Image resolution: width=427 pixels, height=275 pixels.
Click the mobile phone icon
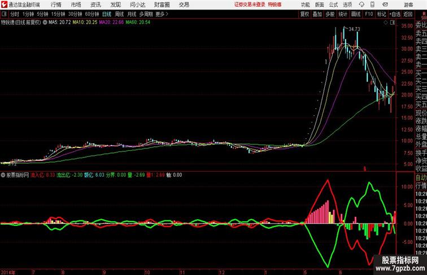coord(373,5)
